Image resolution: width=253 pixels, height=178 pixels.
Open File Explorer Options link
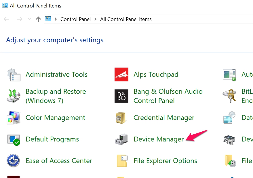(x=166, y=161)
